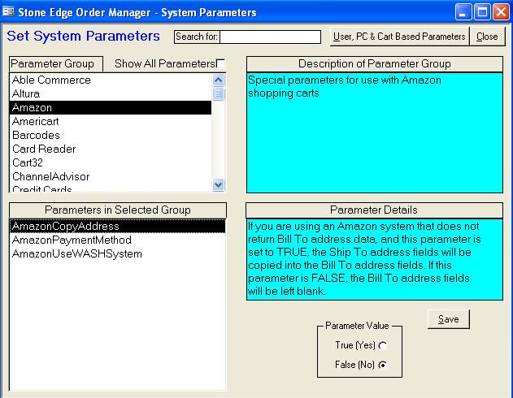Click the Parameter Group header label

(56, 63)
